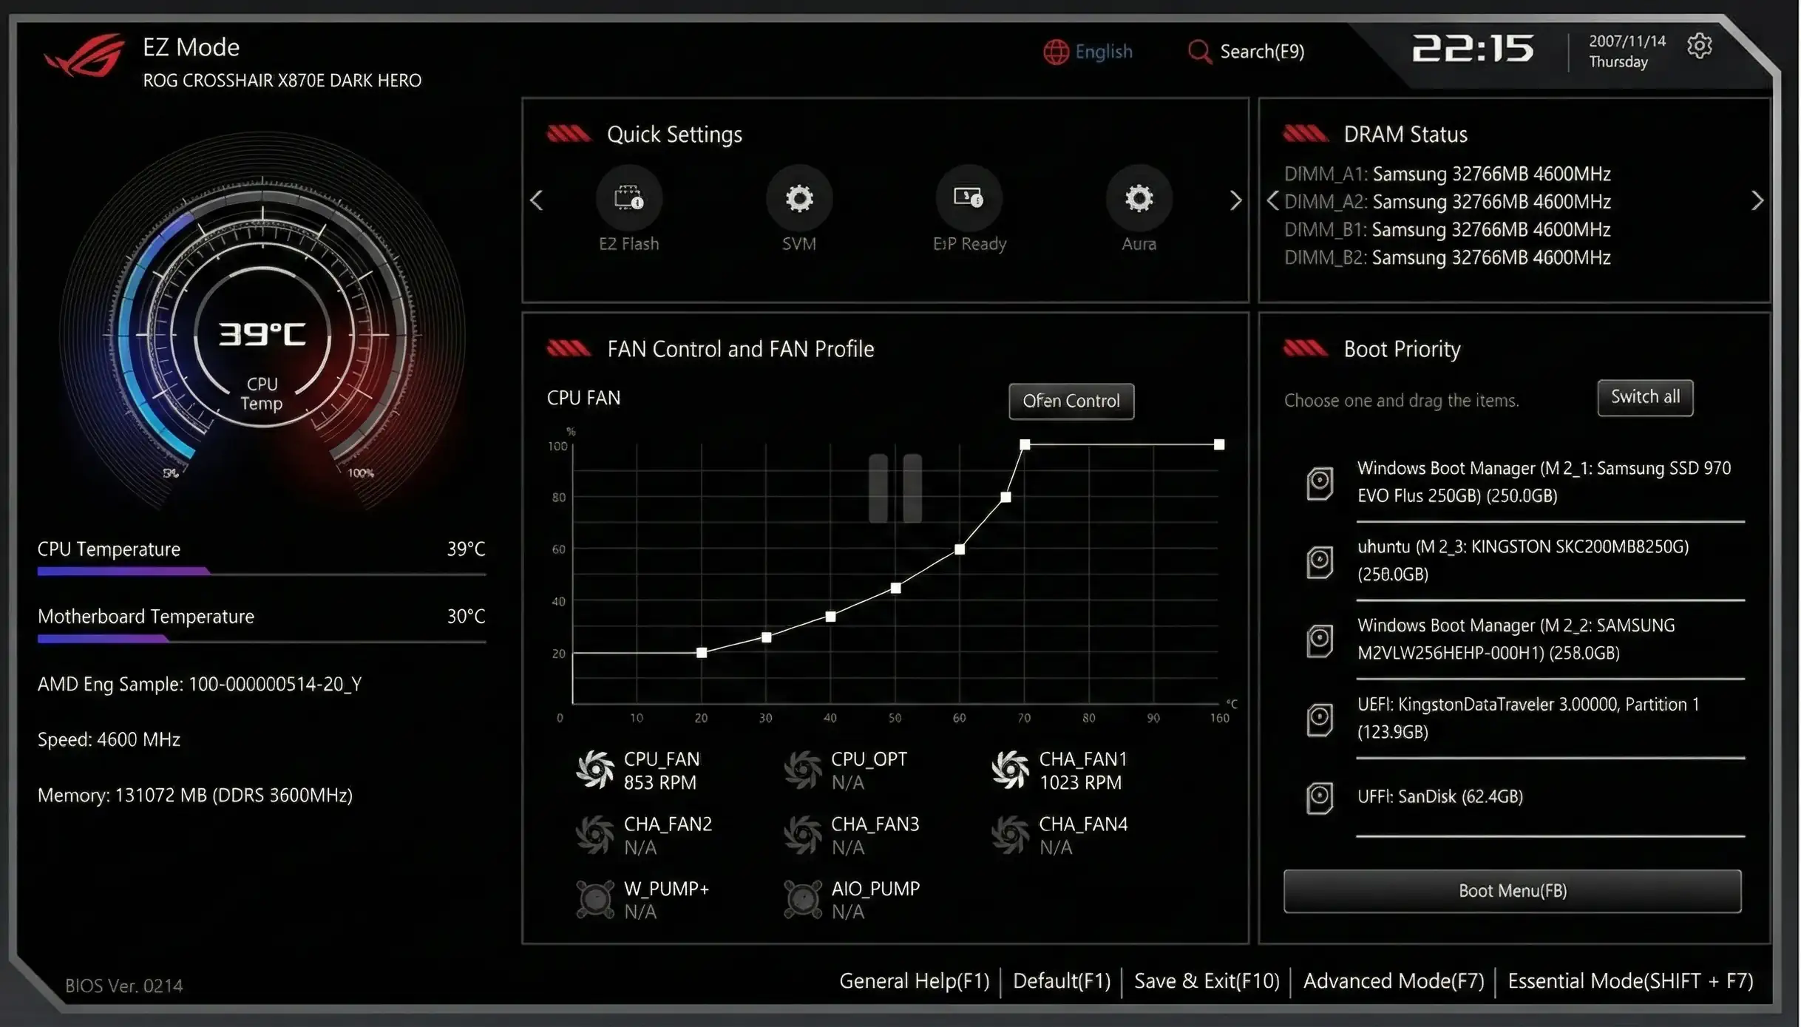
Task: Select the CPU_FAN fan icon
Action: [x=595, y=770]
